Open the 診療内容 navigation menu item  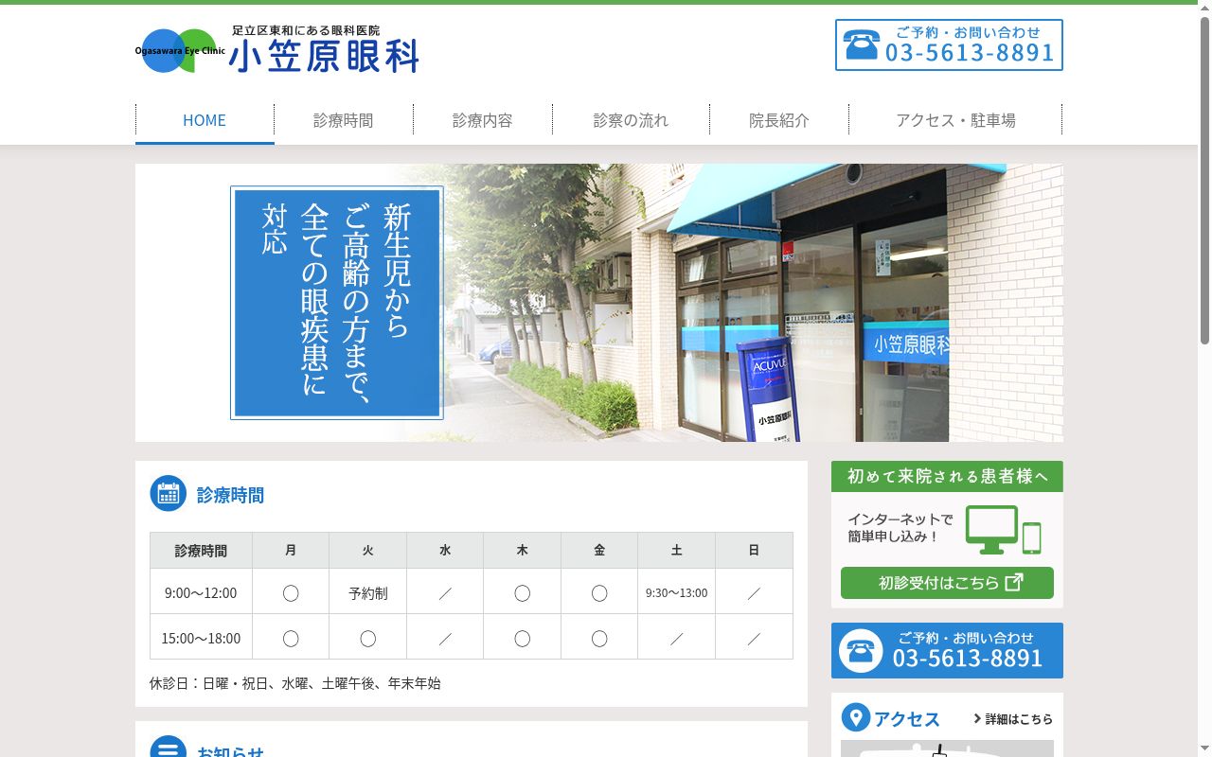(x=483, y=120)
